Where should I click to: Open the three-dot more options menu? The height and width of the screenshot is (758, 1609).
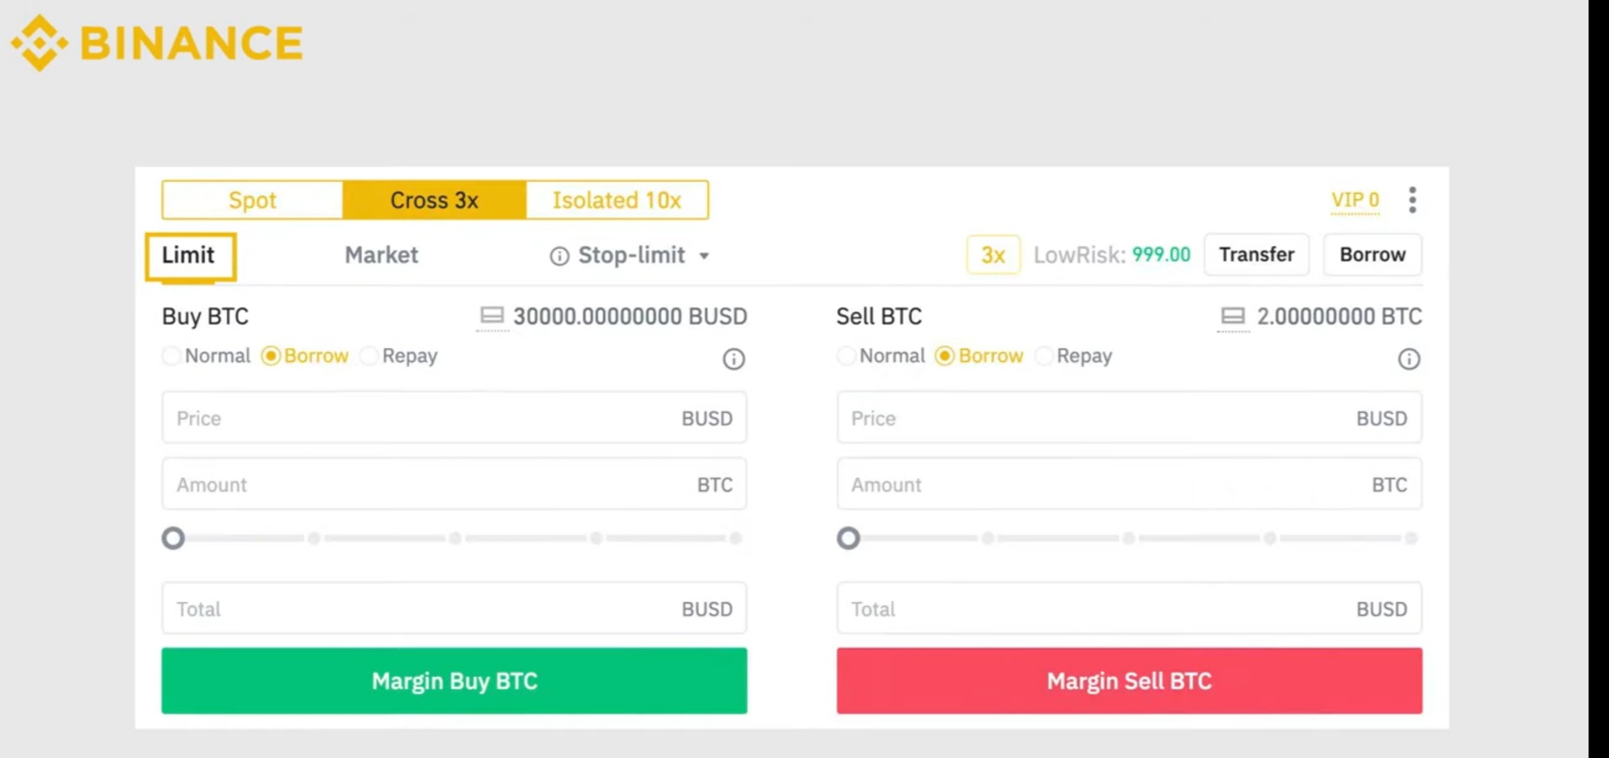1412,200
